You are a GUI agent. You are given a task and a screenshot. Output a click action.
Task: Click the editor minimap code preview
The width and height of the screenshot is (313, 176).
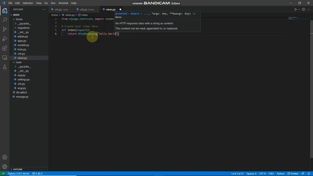point(293,18)
